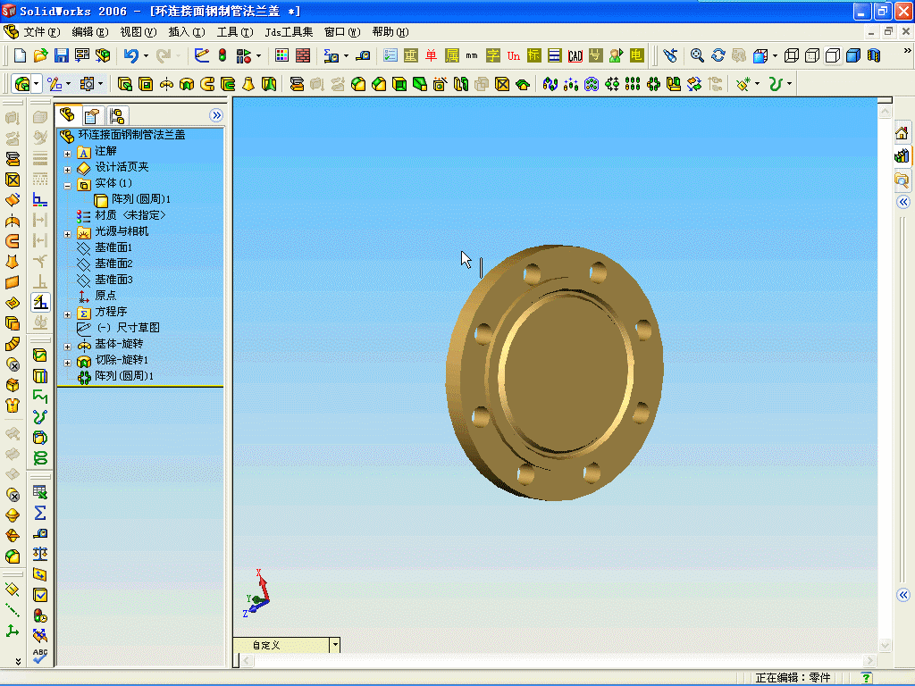Click the Spell Check ABC icon
The width and height of the screenshot is (915, 686).
[39, 656]
